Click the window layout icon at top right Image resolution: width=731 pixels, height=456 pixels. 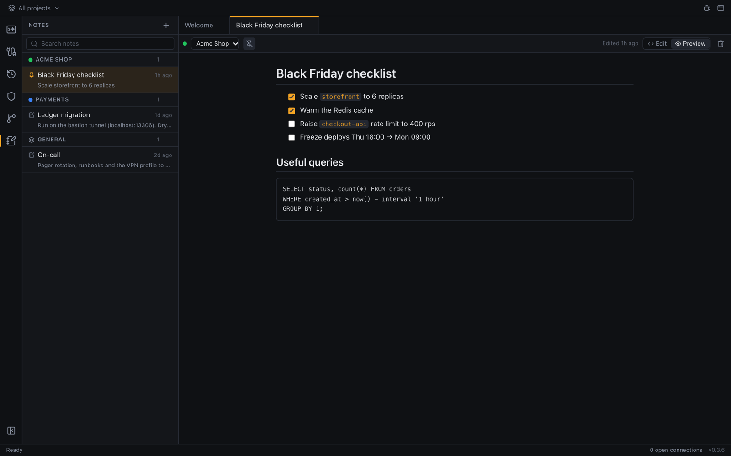pos(720,8)
